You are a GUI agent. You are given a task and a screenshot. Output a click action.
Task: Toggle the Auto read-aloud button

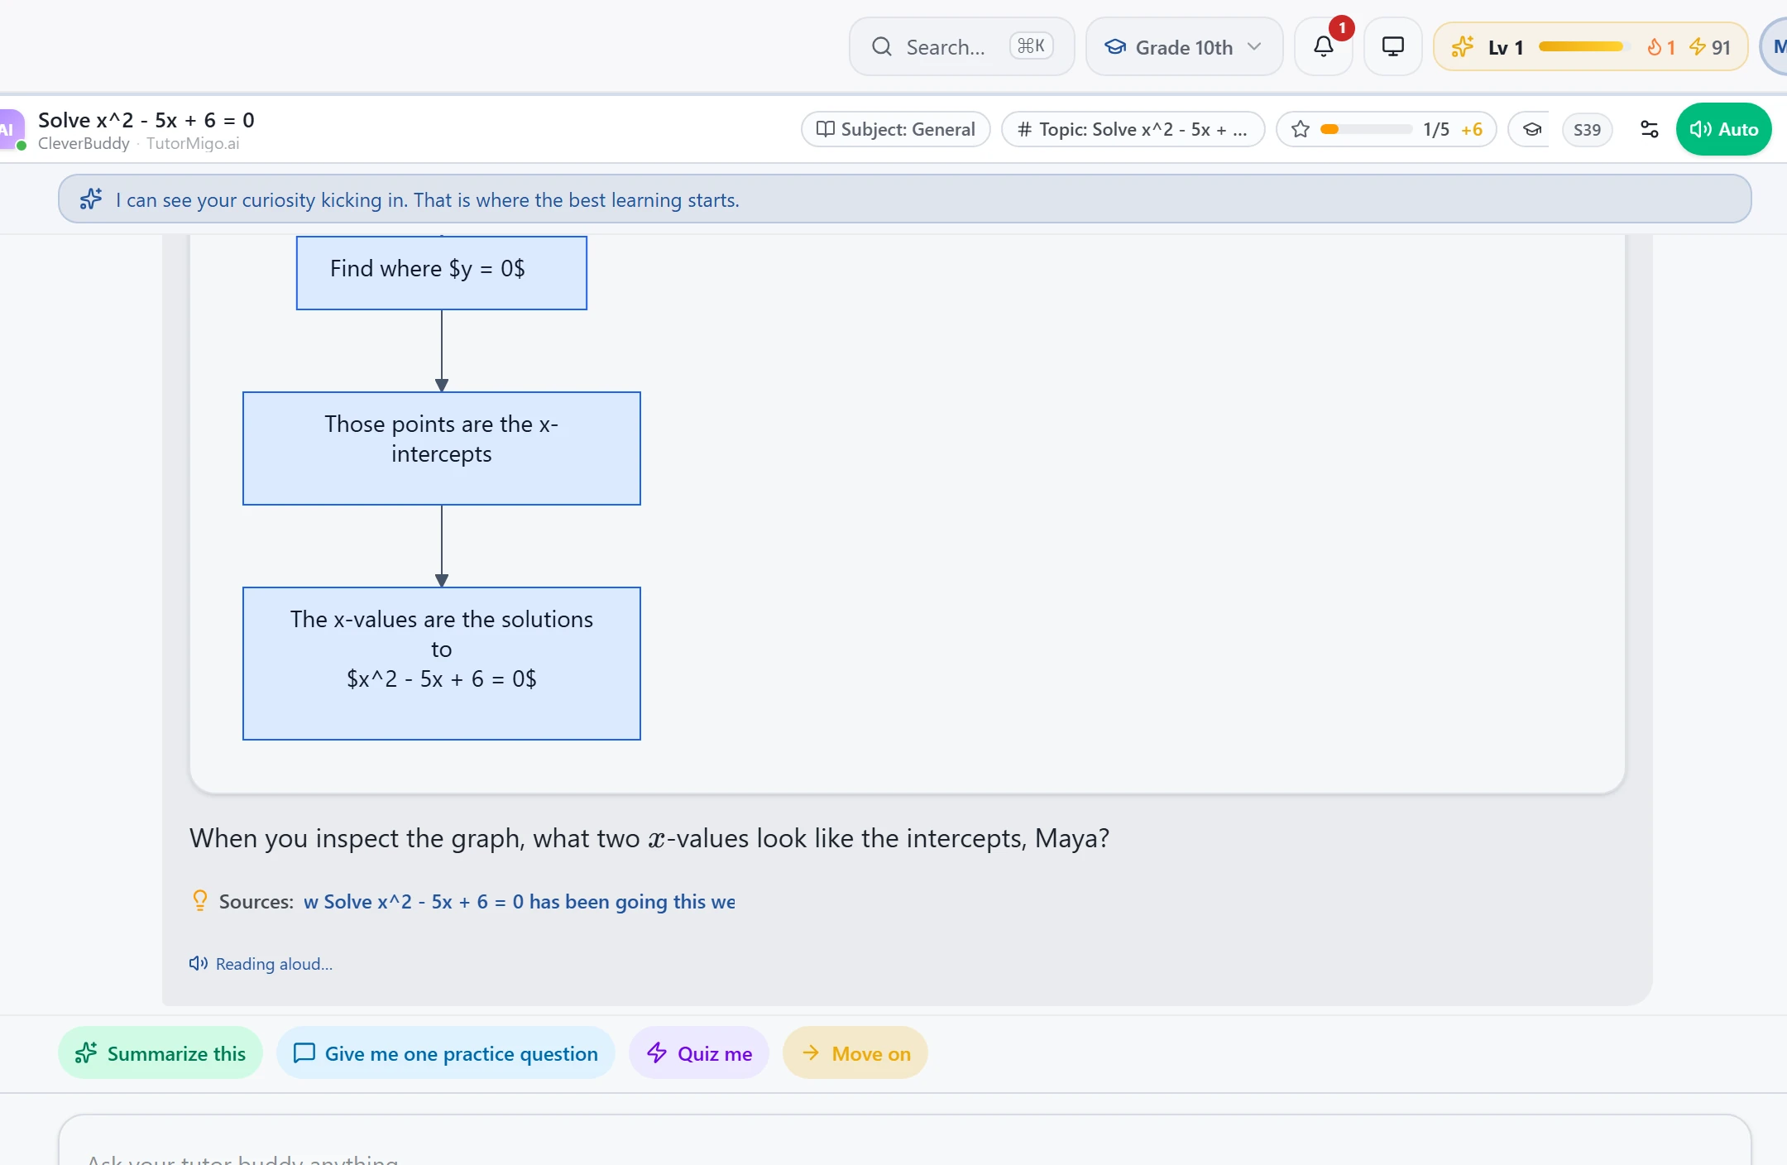(1723, 129)
